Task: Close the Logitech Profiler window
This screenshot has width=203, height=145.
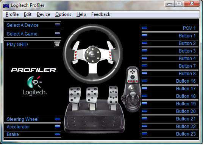Action: tap(192, 3)
